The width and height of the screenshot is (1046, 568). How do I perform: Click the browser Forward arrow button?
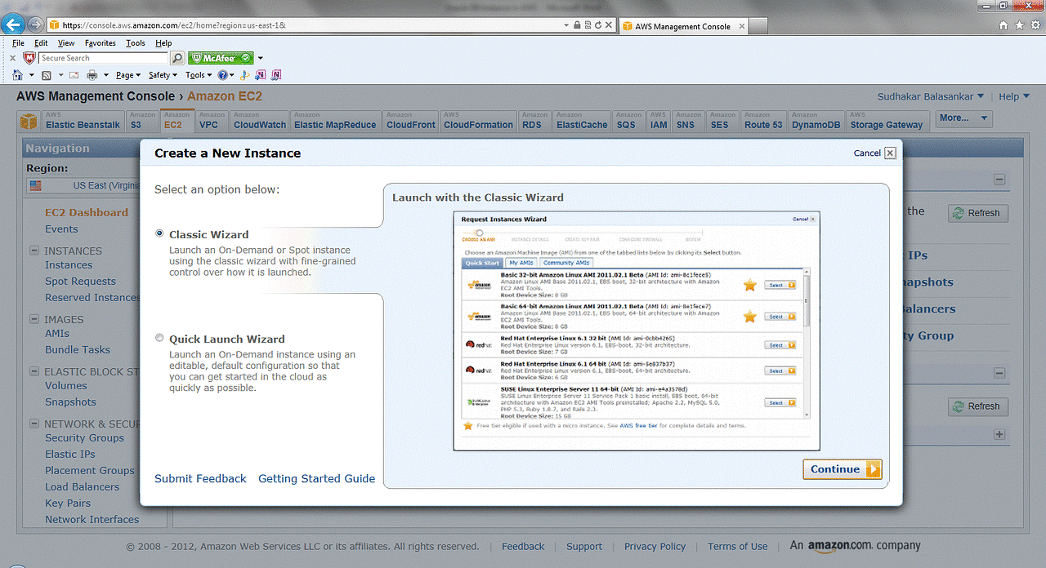tap(34, 24)
